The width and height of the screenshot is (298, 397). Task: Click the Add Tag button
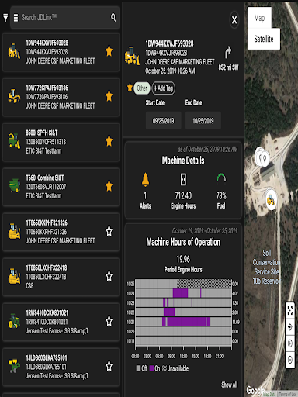(164, 88)
